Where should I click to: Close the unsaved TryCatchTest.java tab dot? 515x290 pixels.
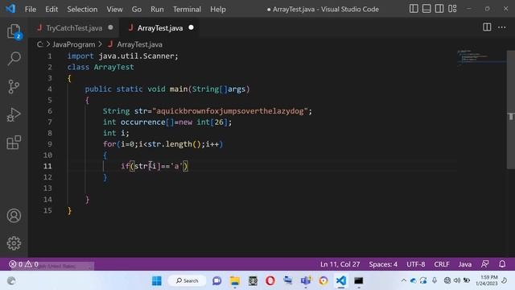(x=111, y=27)
